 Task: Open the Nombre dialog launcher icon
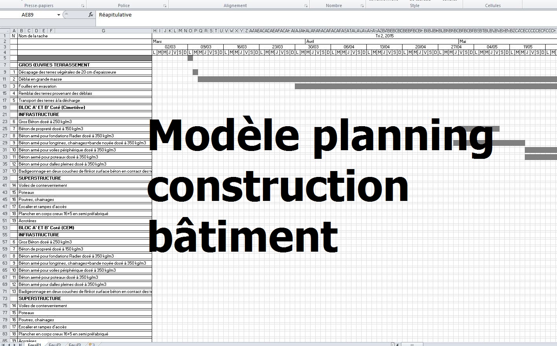(x=362, y=5)
